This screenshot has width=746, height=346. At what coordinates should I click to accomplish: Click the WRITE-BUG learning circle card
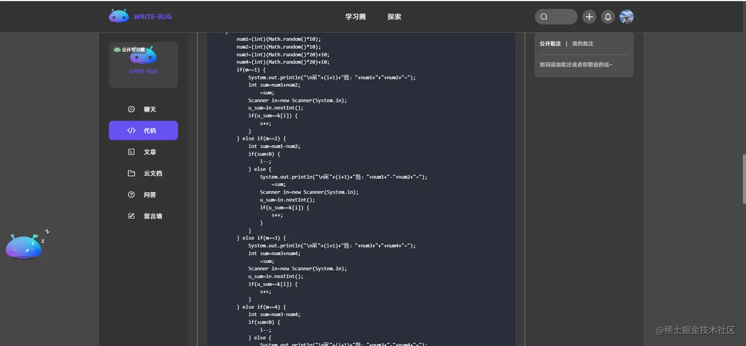143,65
